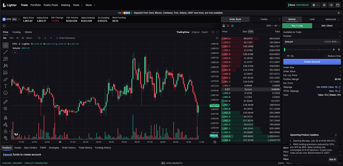Open the chat support icon in header

[331, 5]
